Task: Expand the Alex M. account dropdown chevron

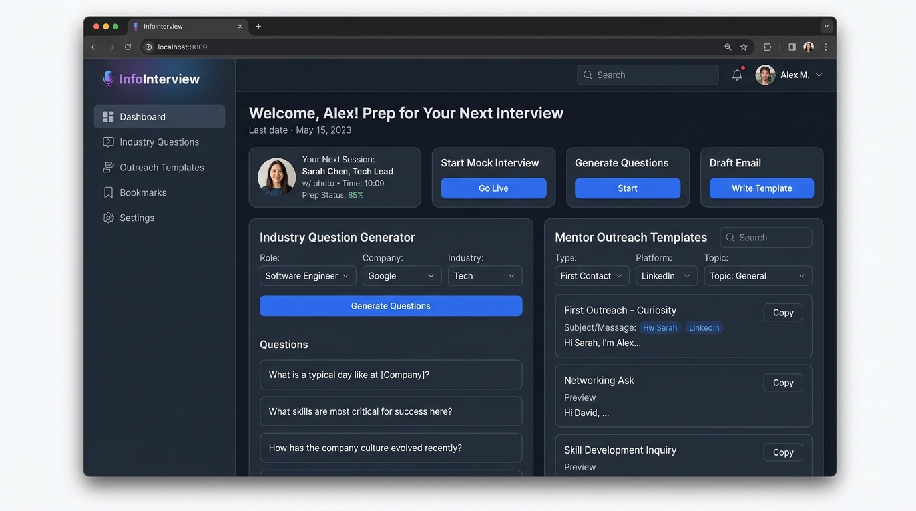Action: (819, 75)
